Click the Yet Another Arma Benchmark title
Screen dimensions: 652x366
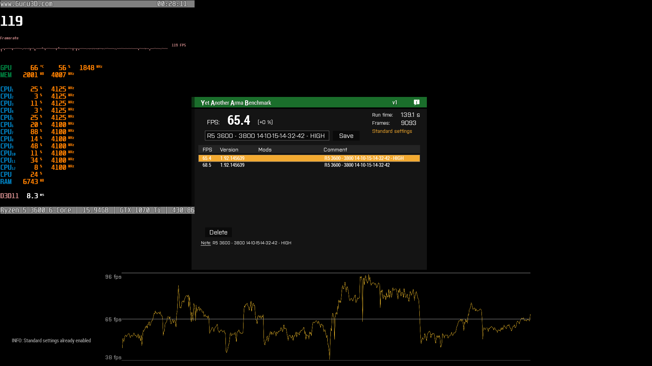coord(236,103)
